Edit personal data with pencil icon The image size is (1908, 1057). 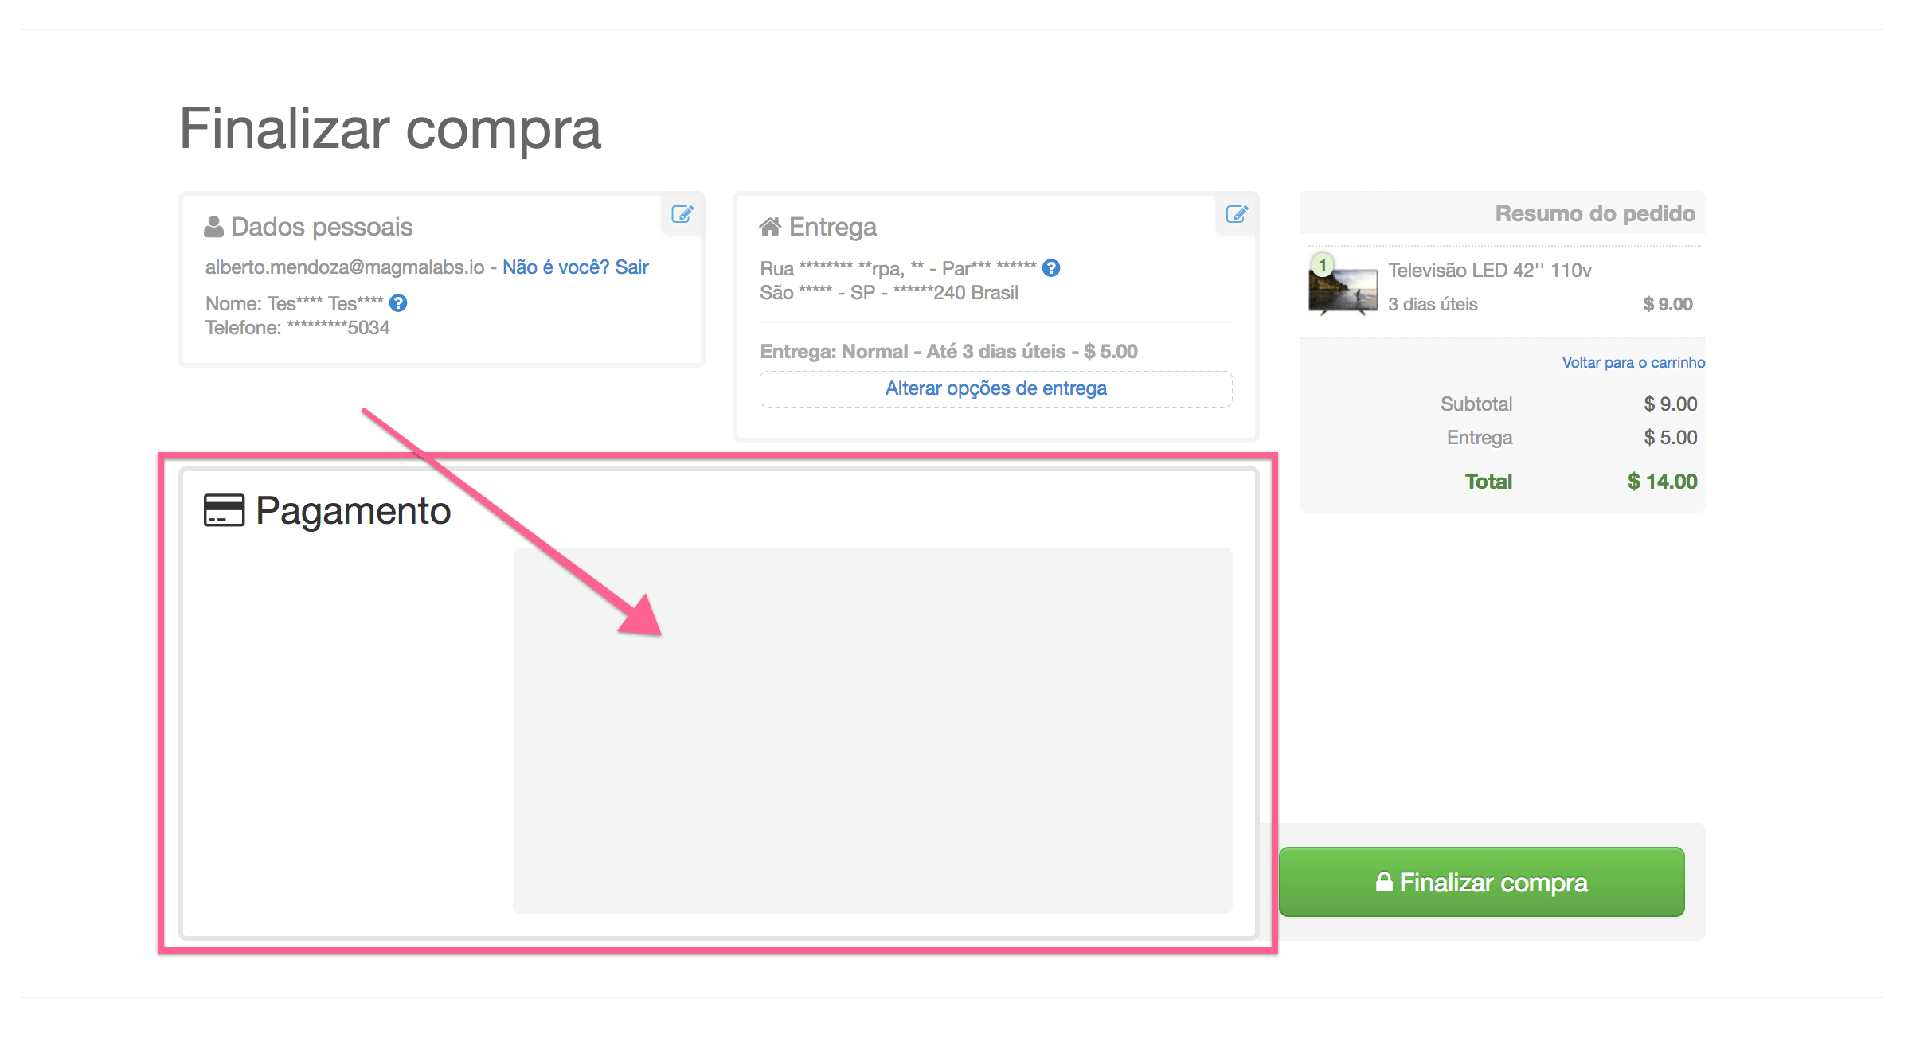[x=682, y=214]
